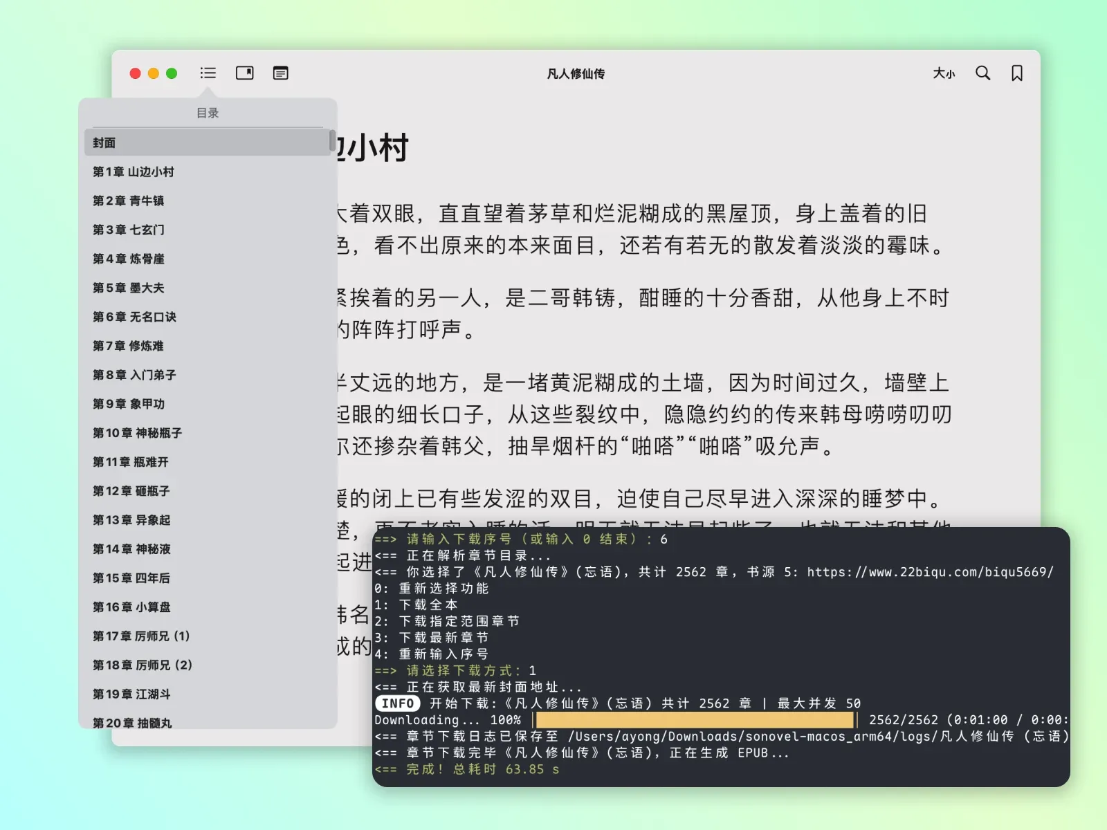Click the logs file path in terminal
This screenshot has height=830, width=1107.
(x=818, y=737)
